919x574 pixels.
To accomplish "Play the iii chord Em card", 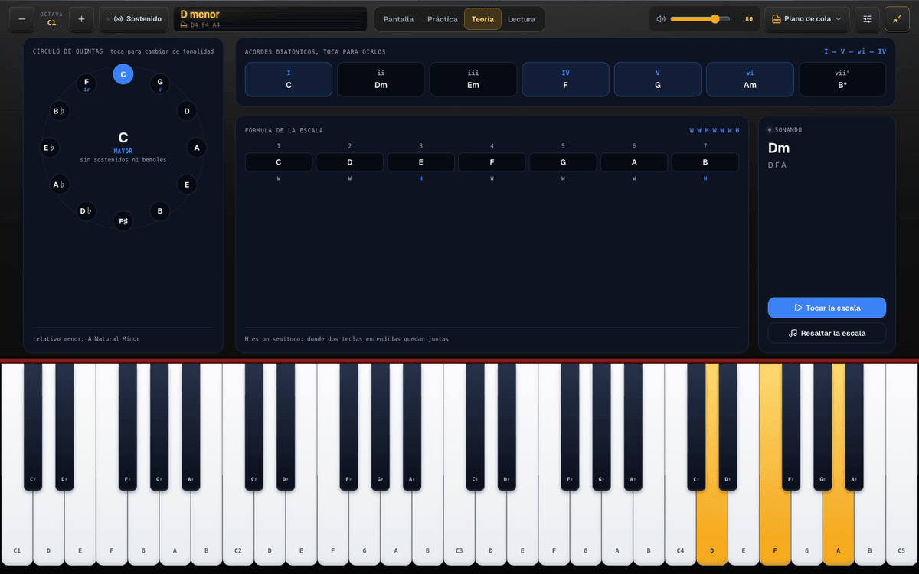I will pos(473,80).
